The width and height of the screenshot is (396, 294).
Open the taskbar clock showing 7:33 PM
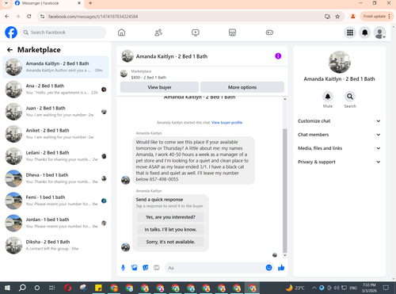point(369,288)
